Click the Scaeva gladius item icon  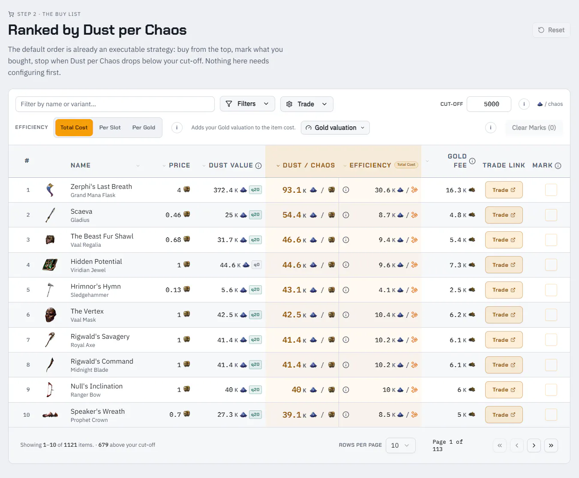[x=50, y=215]
